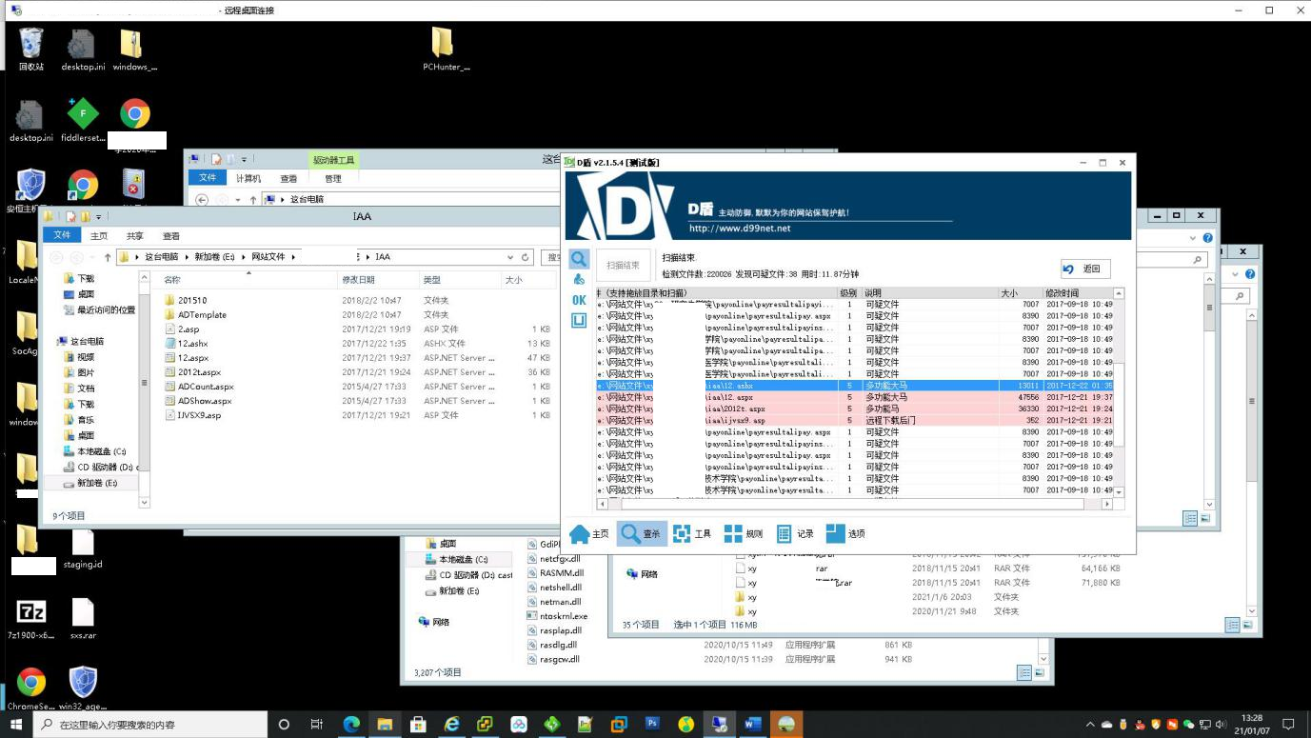1311x738 pixels.
Task: Open the 主页 home icon in D盾
Action: tap(588, 533)
